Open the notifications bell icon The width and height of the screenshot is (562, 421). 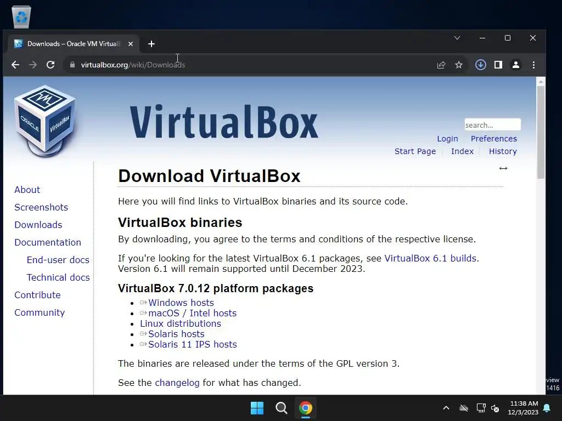tap(547, 408)
